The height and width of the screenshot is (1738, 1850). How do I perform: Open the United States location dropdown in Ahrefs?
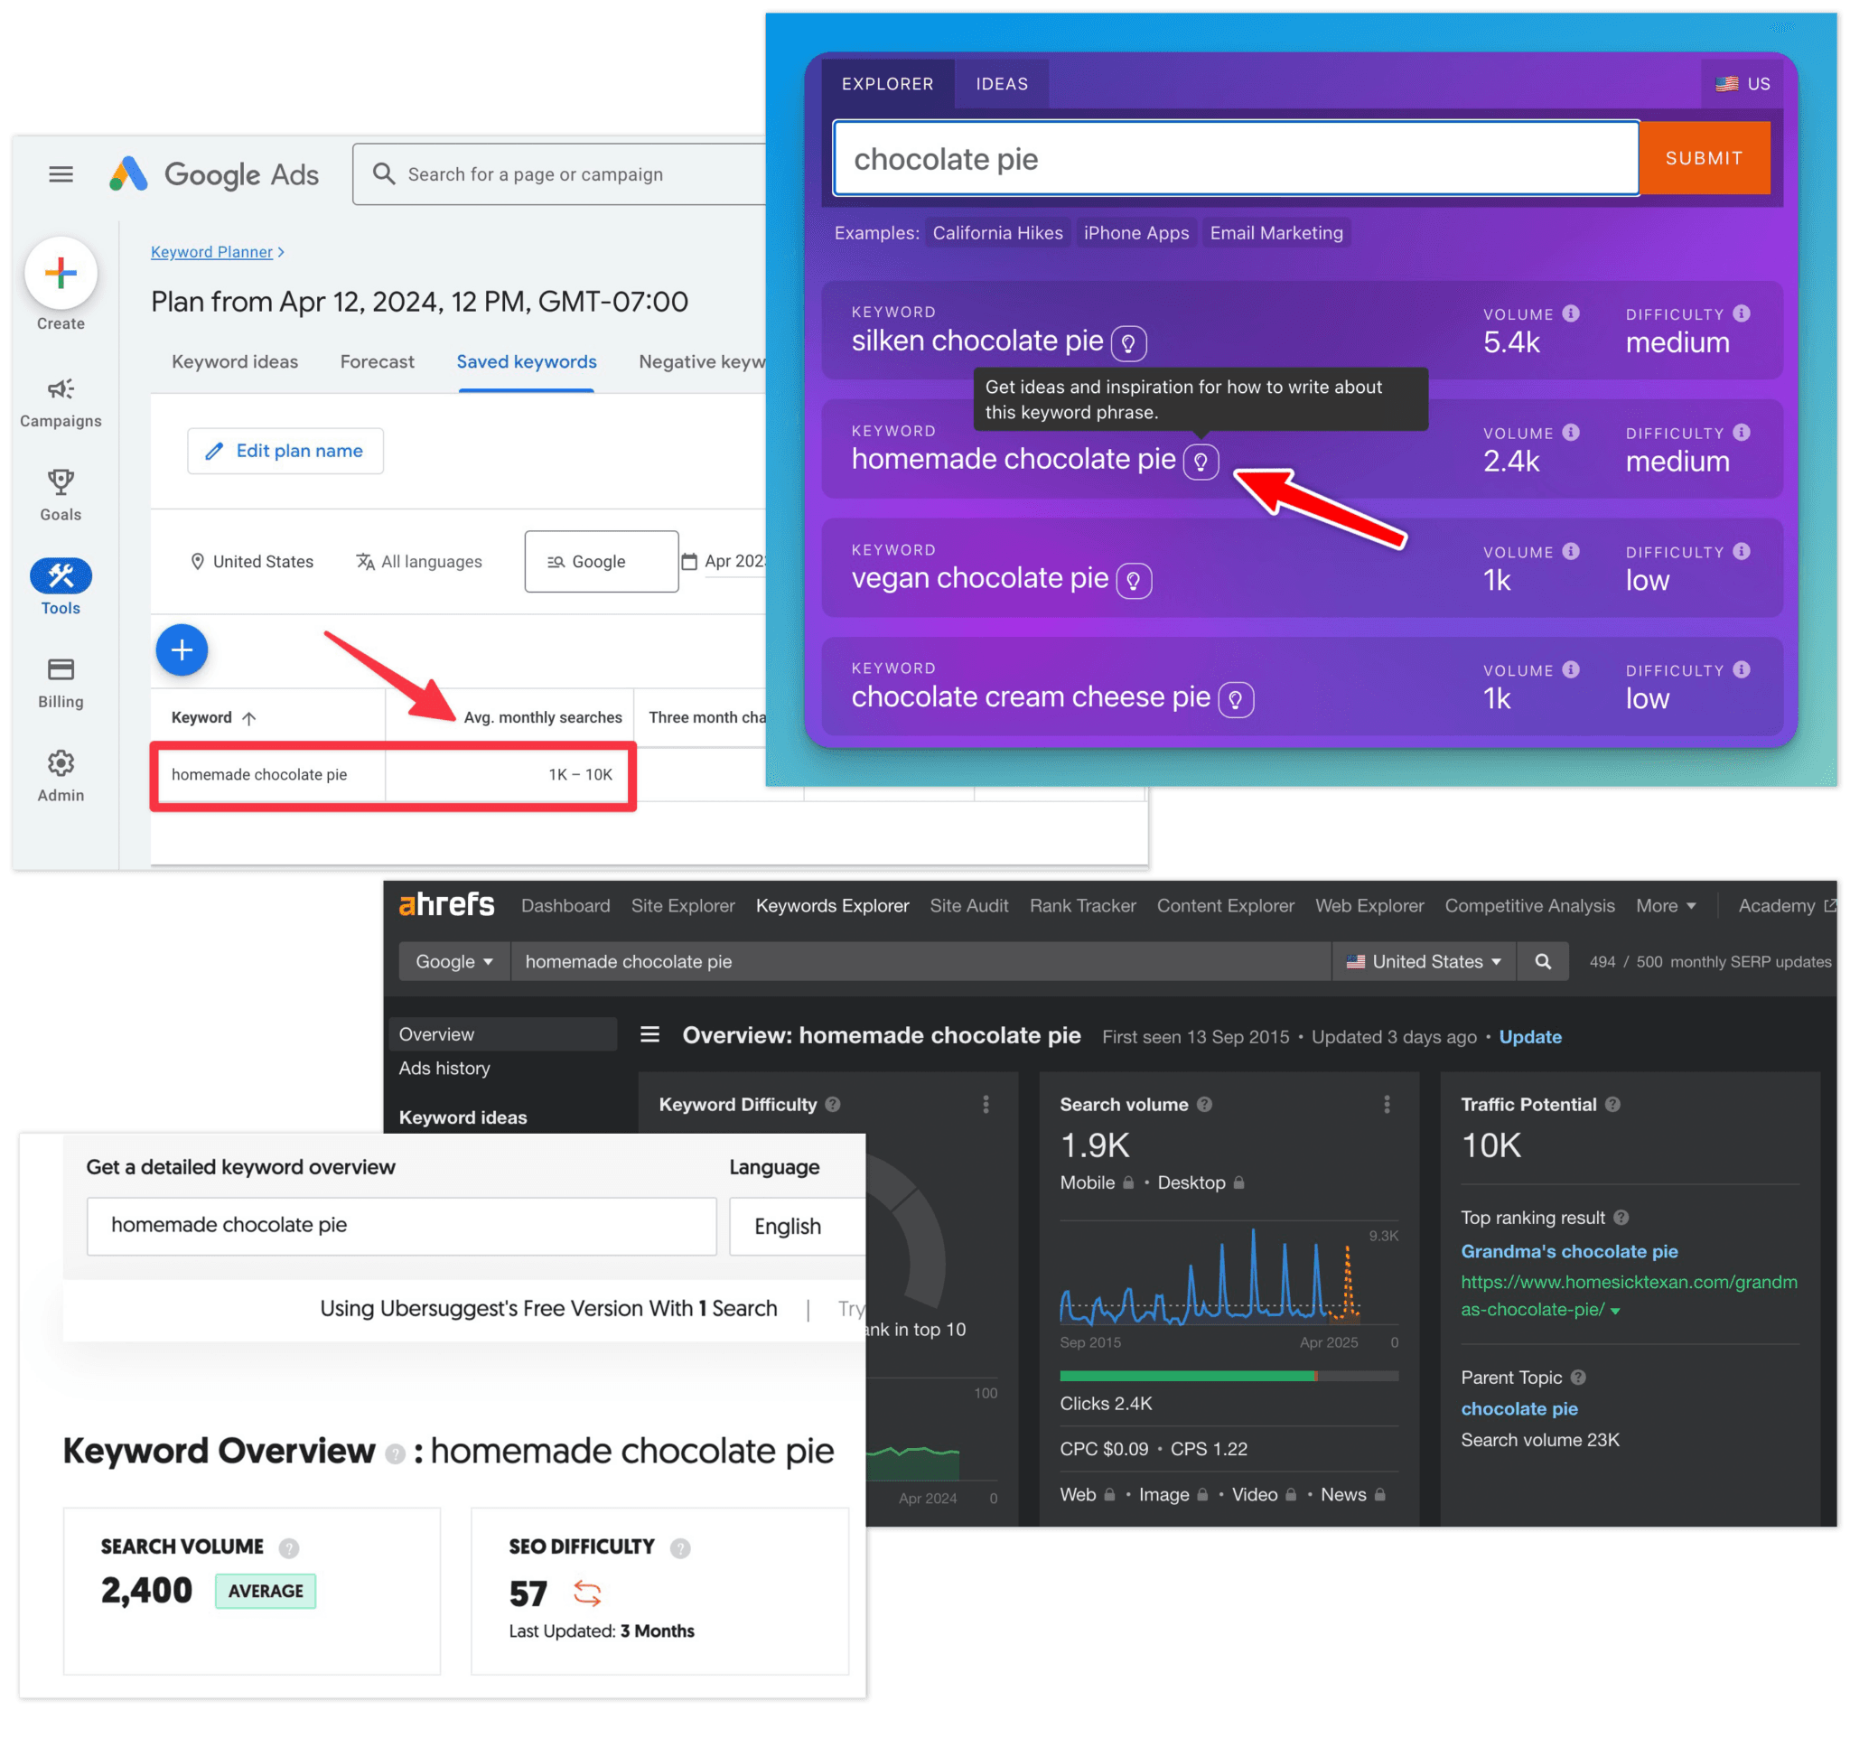coord(1423,961)
